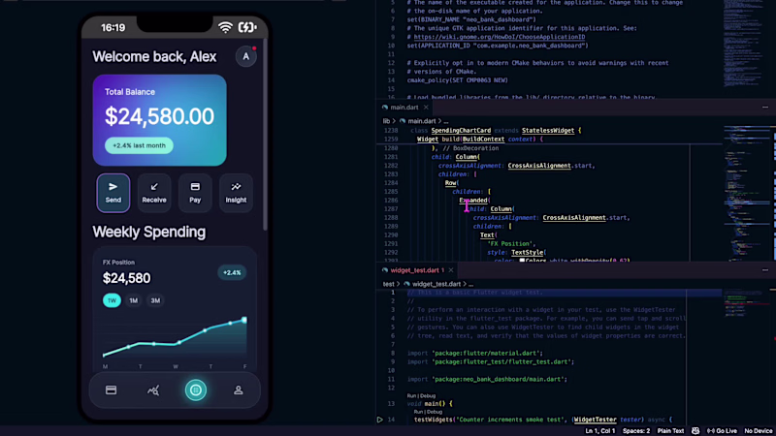Click the Expanded widget on line 1286
The height and width of the screenshot is (436, 776).
473,201
